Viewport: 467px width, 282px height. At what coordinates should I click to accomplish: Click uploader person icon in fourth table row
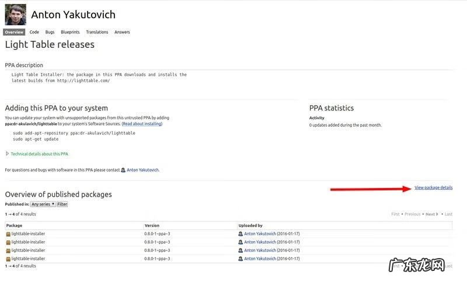tap(241, 259)
